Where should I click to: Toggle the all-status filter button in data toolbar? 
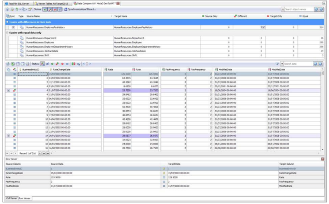(x=42, y=64)
